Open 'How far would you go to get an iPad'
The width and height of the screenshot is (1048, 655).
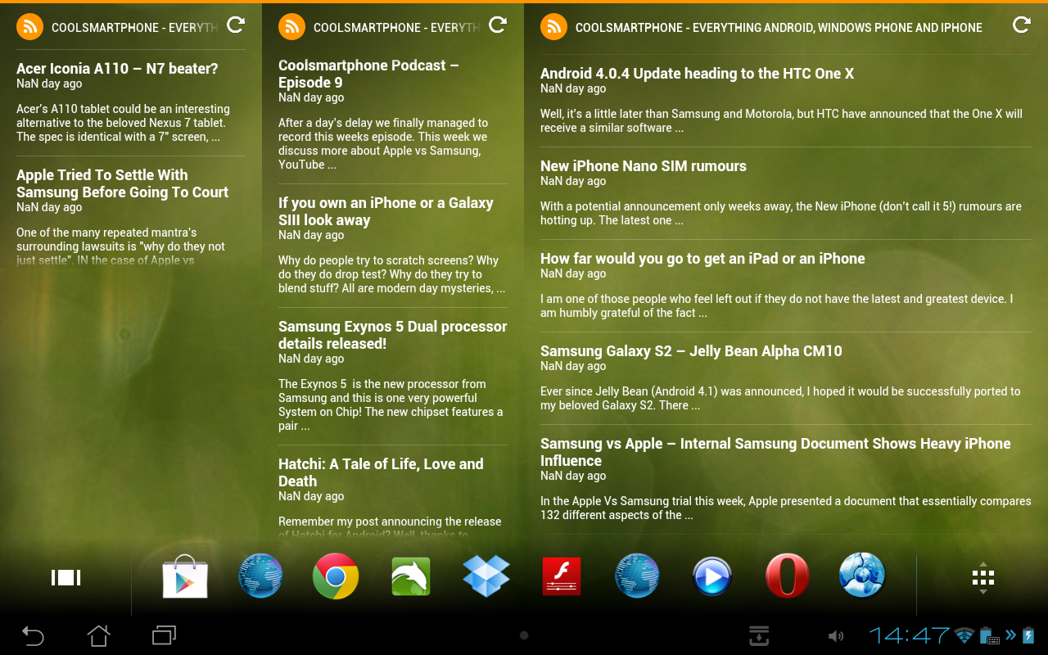[702, 259]
